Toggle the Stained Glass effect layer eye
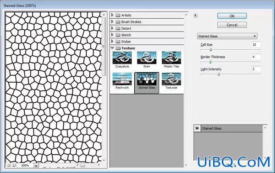275x173 pixels. pyautogui.click(x=197, y=128)
